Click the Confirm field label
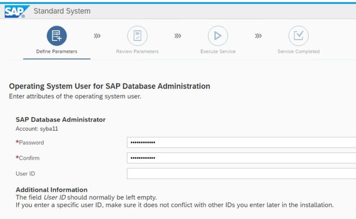 [27, 158]
